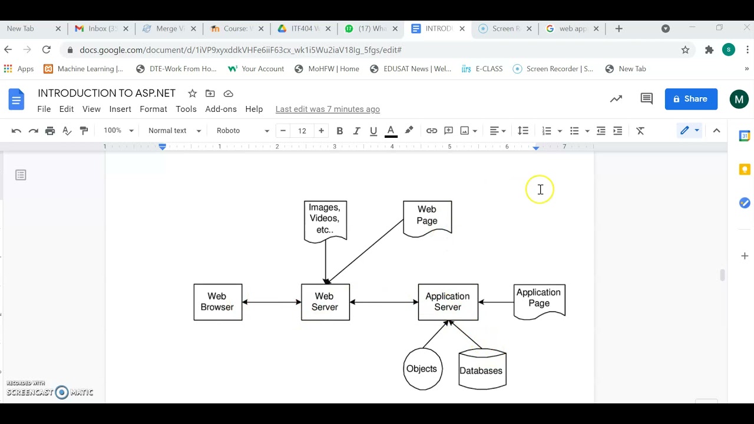754x424 pixels.
Task: Apply bulleted list formatting
Action: coord(574,131)
